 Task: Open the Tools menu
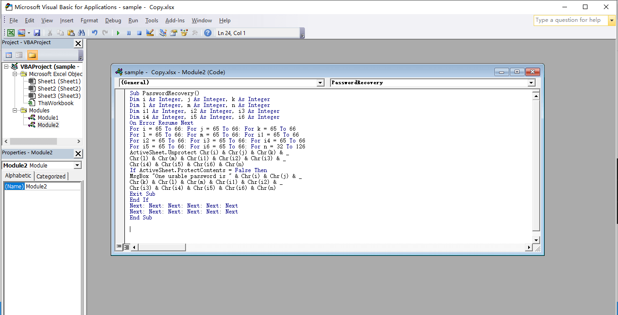152,20
